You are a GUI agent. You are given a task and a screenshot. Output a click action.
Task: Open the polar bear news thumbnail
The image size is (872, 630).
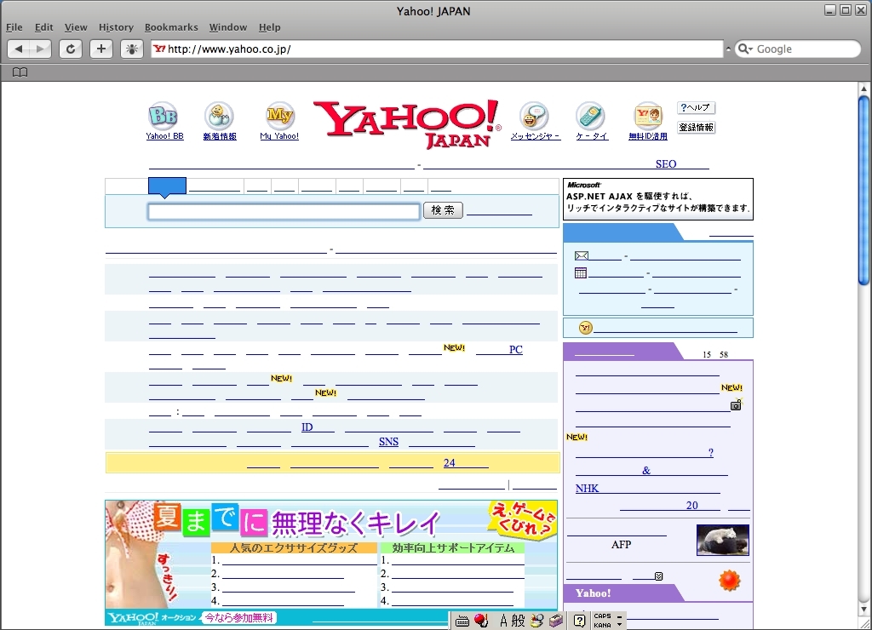(722, 540)
